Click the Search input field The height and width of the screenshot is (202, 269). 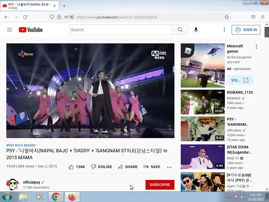point(120,30)
